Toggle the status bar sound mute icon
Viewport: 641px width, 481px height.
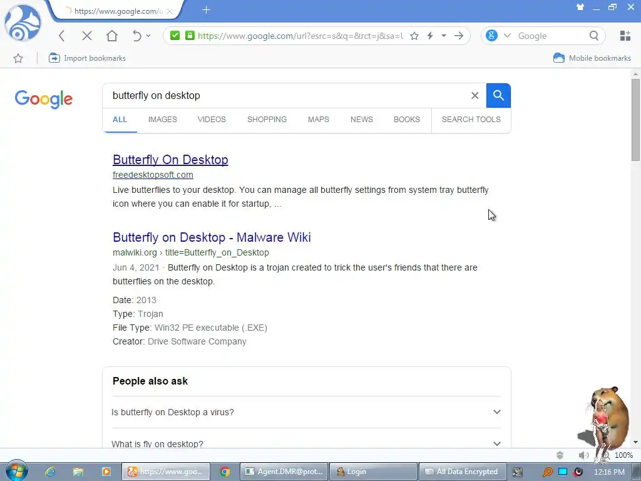(583, 455)
